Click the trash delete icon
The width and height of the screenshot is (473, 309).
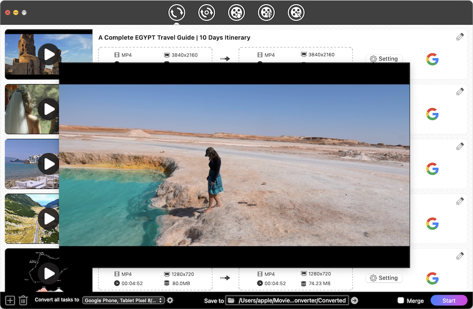coord(23,301)
